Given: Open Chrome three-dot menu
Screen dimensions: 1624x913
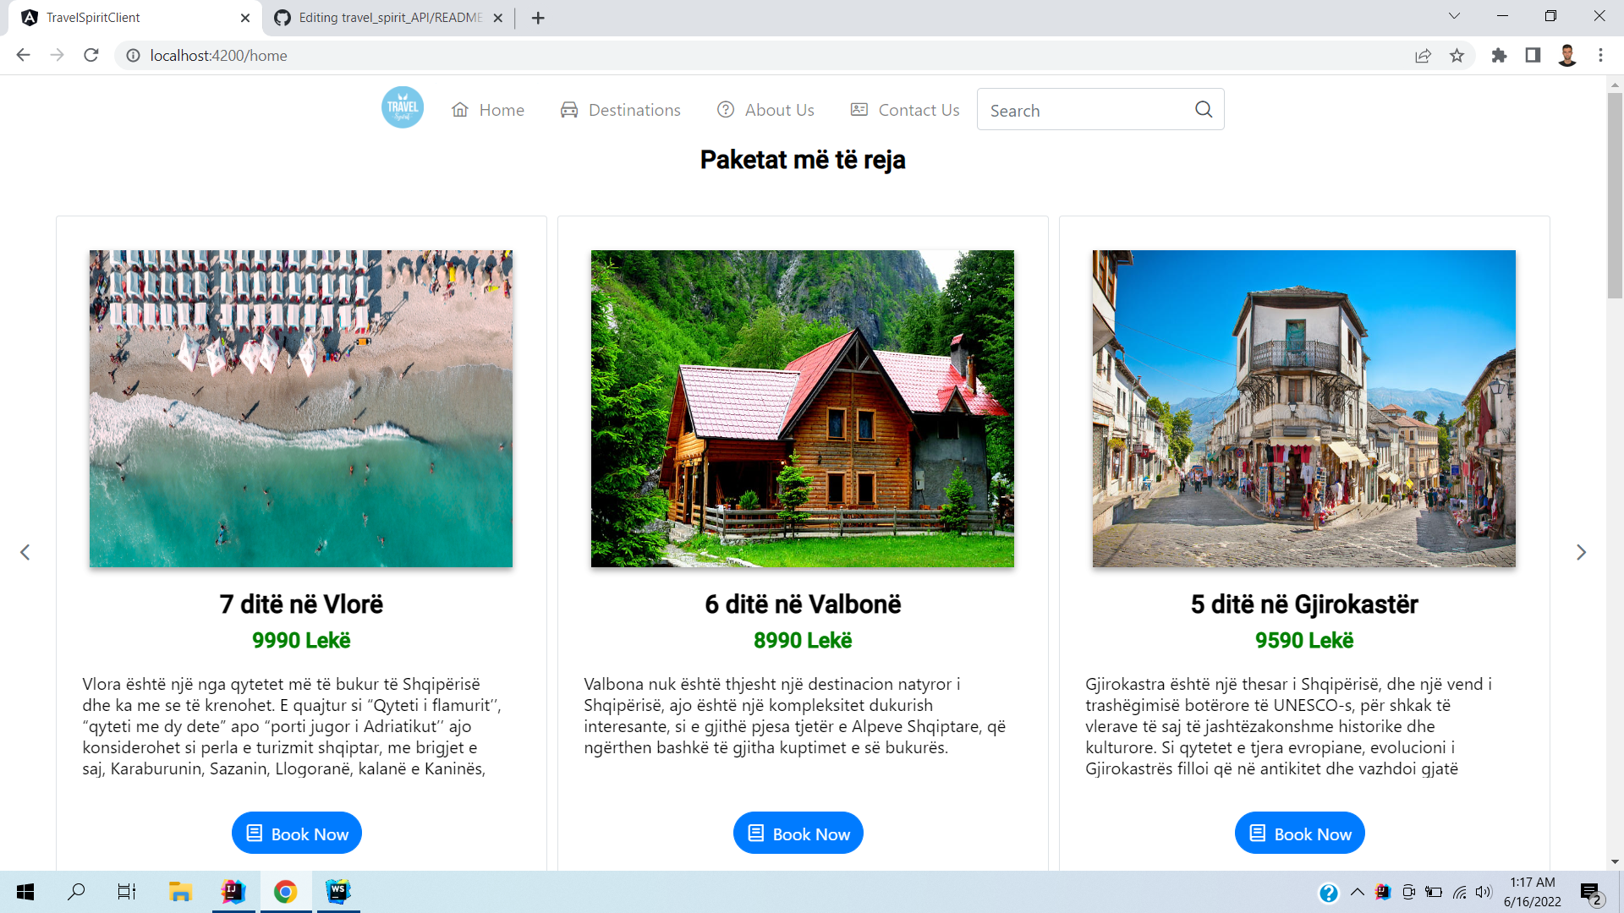Looking at the screenshot, I should click(1600, 56).
